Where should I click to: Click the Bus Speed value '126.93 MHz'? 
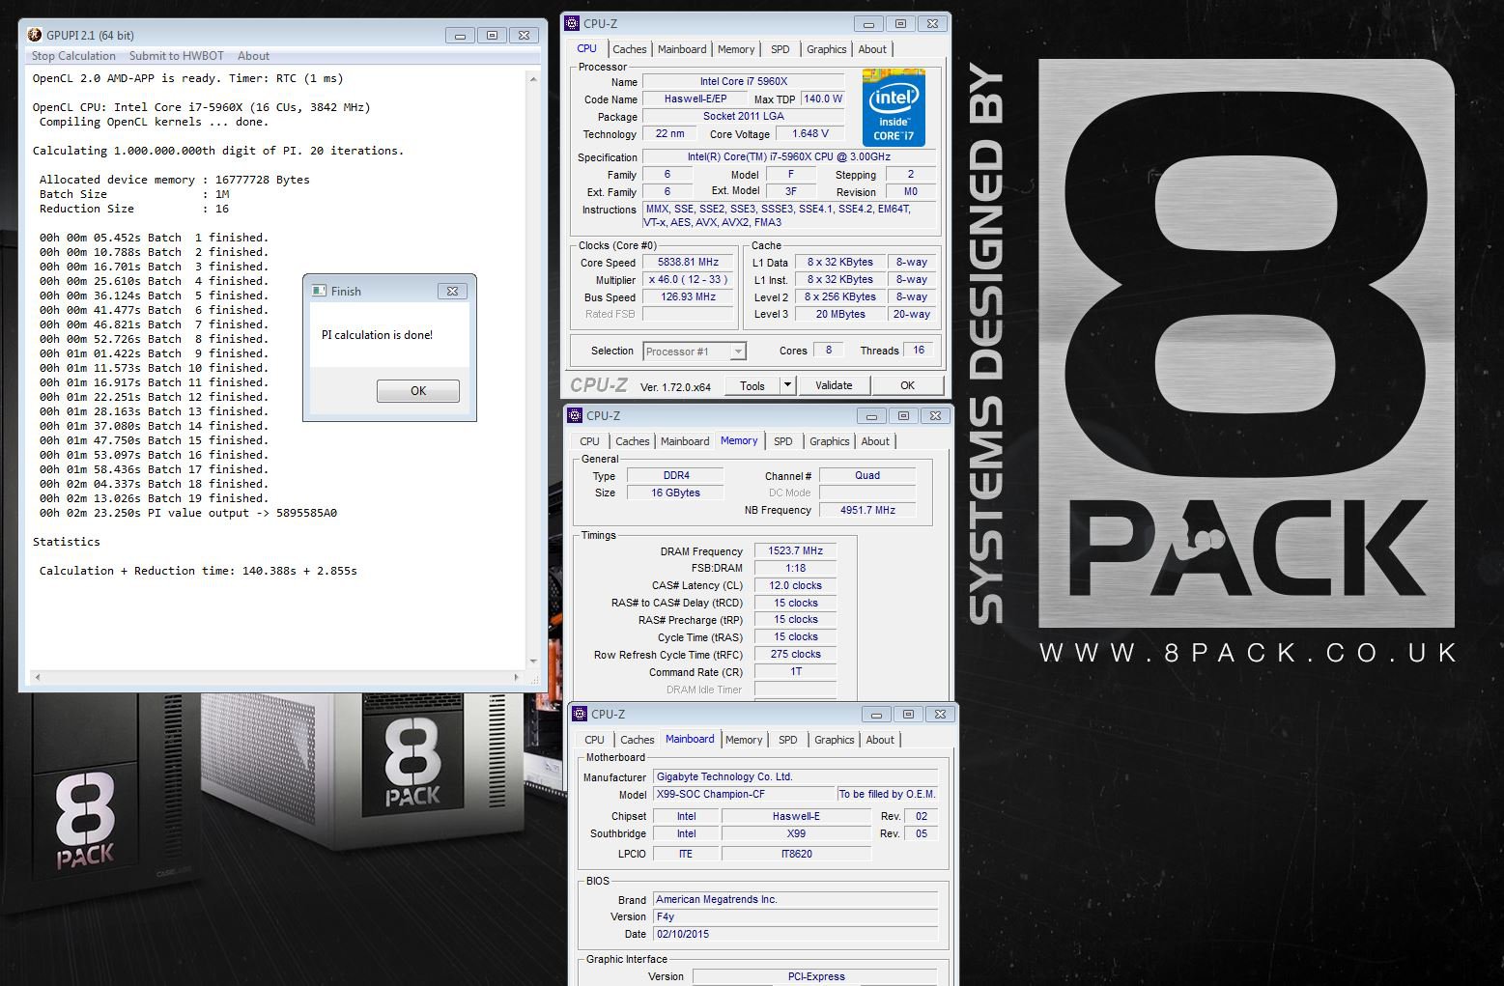689,296
